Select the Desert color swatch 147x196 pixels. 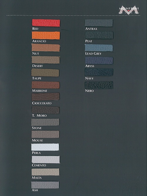46,60
